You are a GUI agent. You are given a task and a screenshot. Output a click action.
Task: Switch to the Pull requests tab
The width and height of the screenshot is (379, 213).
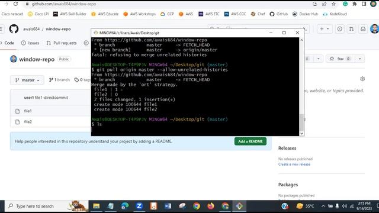tap(62, 43)
